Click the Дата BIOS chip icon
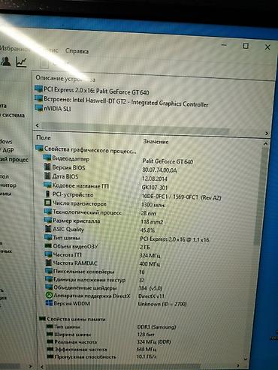Screen dimensions: 278x370 coord(47,176)
